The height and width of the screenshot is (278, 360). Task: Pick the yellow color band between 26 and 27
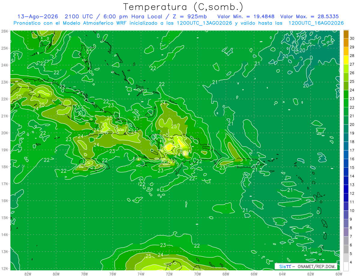coord(346,69)
